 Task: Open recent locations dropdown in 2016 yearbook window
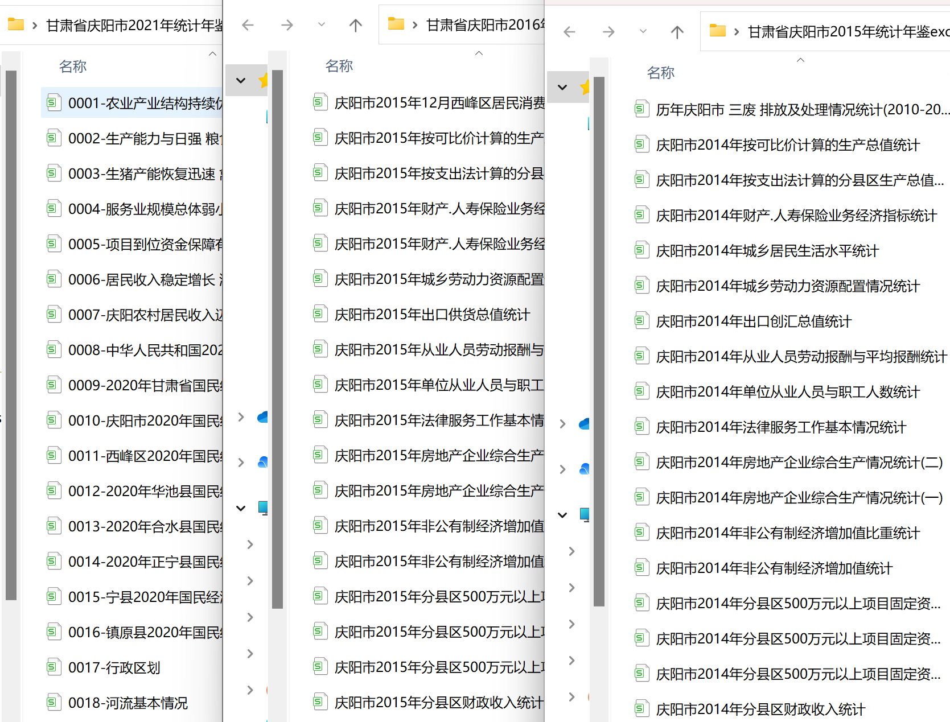tap(322, 24)
